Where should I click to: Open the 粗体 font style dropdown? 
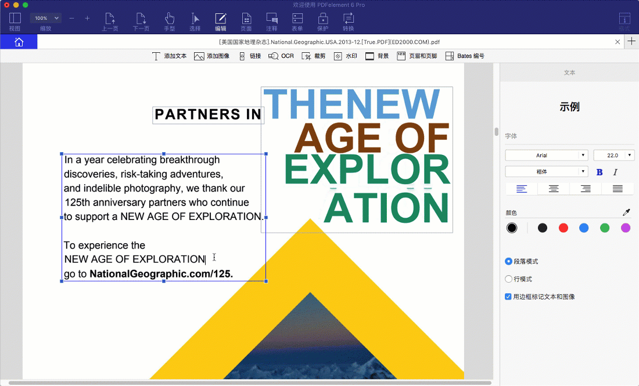click(x=546, y=171)
